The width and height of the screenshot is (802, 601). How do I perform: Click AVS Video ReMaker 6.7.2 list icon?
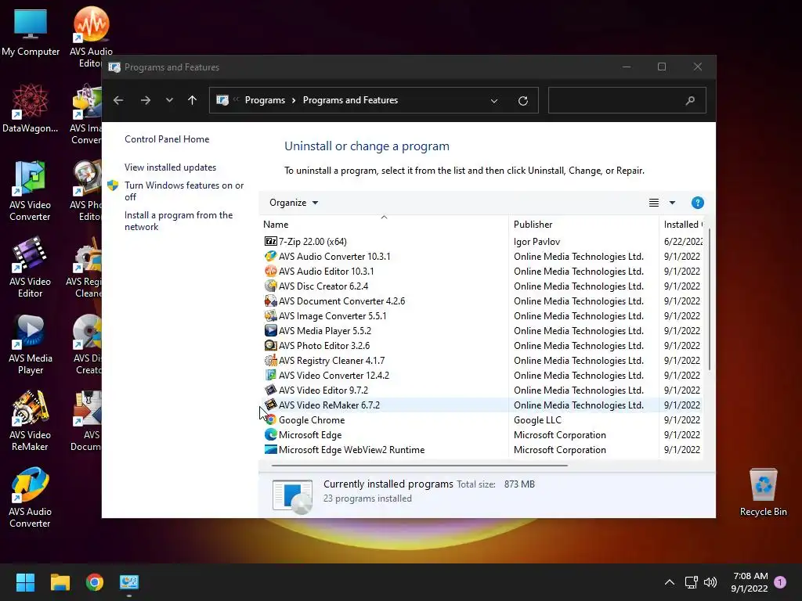[270, 405]
